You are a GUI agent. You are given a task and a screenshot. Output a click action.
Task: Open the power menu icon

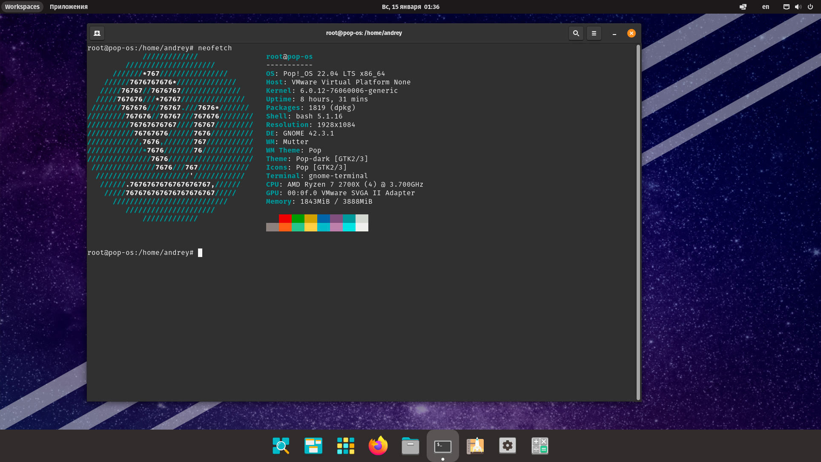[810, 7]
